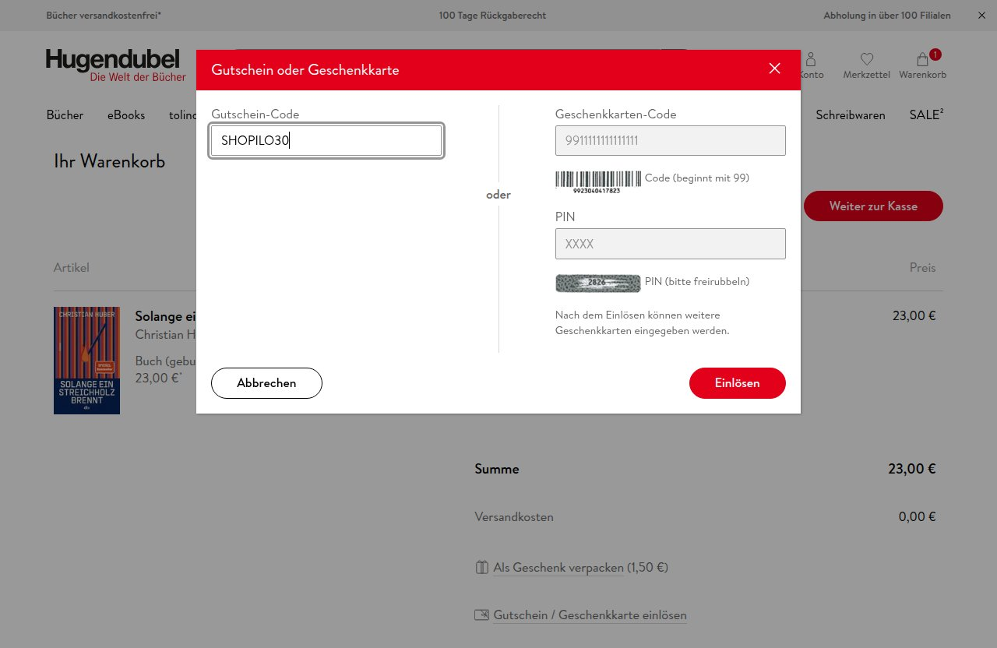This screenshot has width=997, height=648.
Task: Click the book title Solange ei…
Action: [x=165, y=316]
